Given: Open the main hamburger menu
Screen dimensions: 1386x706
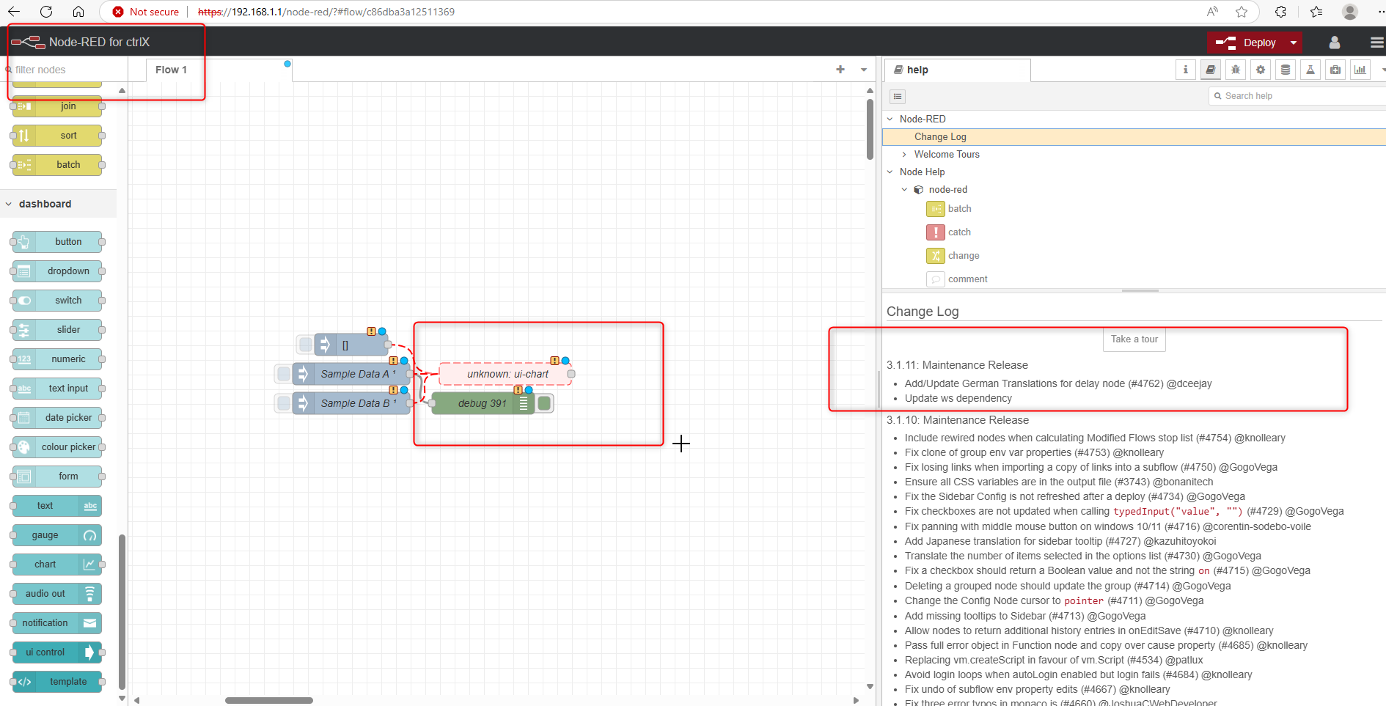Looking at the screenshot, I should tap(1376, 43).
